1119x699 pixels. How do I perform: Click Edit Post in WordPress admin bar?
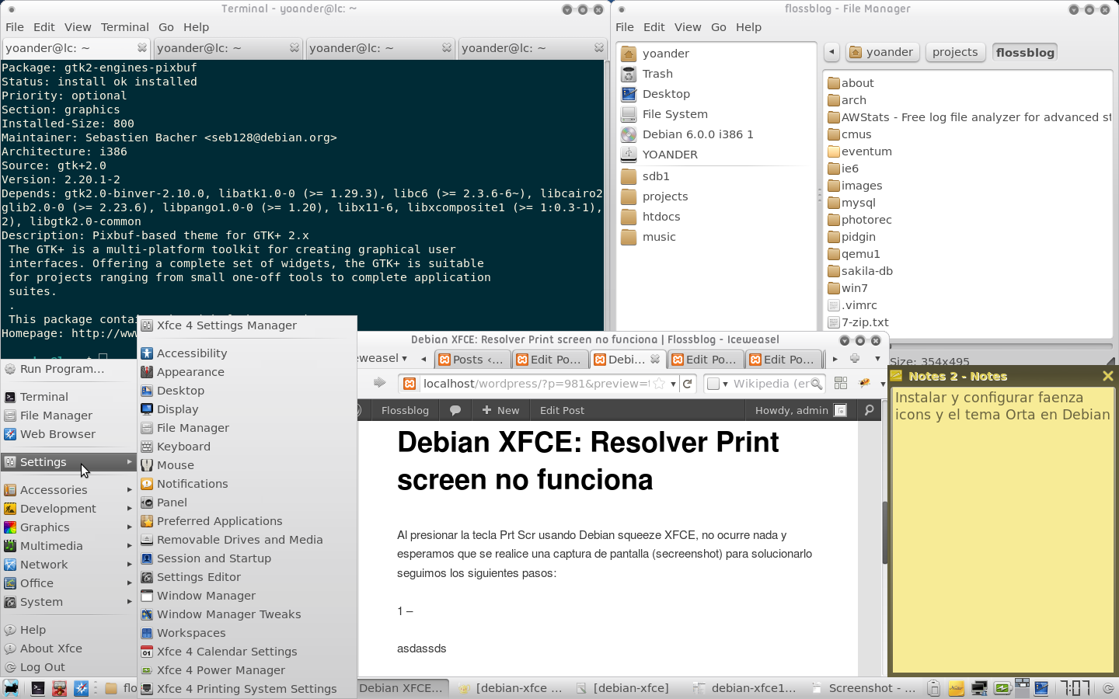562,410
